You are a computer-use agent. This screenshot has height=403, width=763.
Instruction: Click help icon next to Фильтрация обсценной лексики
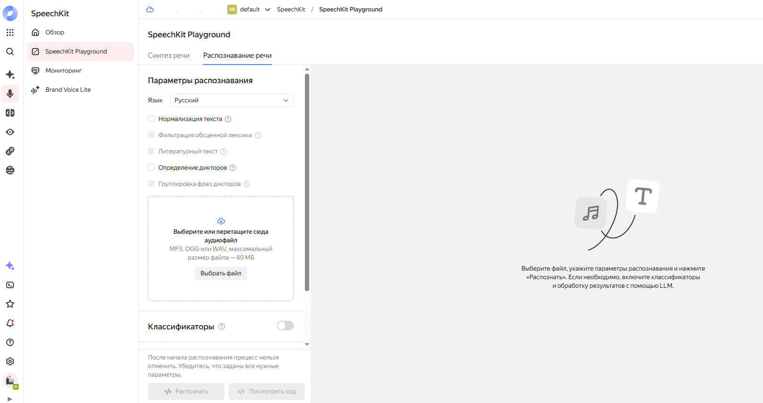(258, 135)
